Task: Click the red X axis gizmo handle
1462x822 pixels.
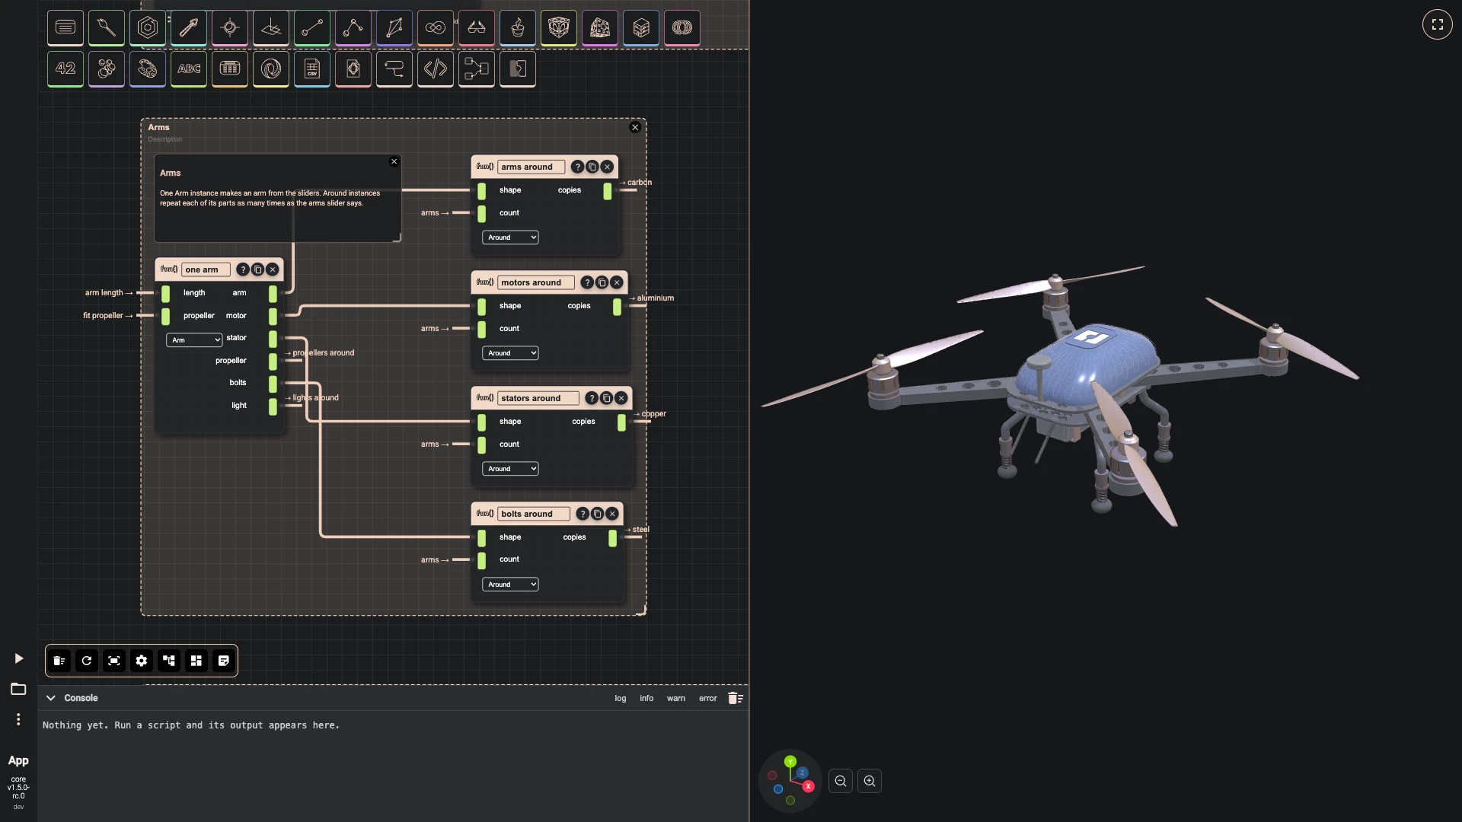Action: 808,786
